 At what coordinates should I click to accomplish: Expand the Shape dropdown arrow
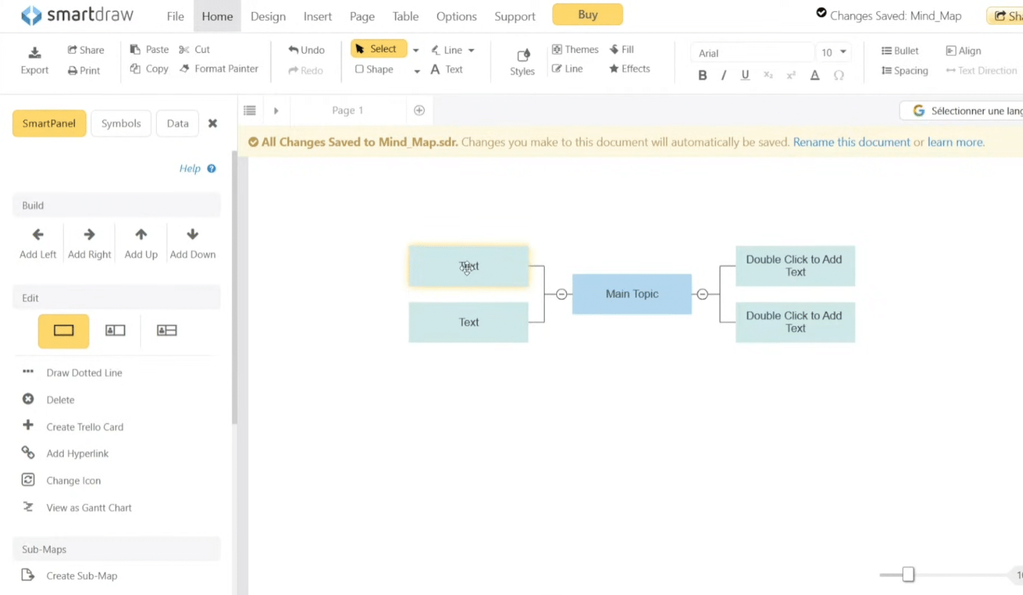(416, 71)
